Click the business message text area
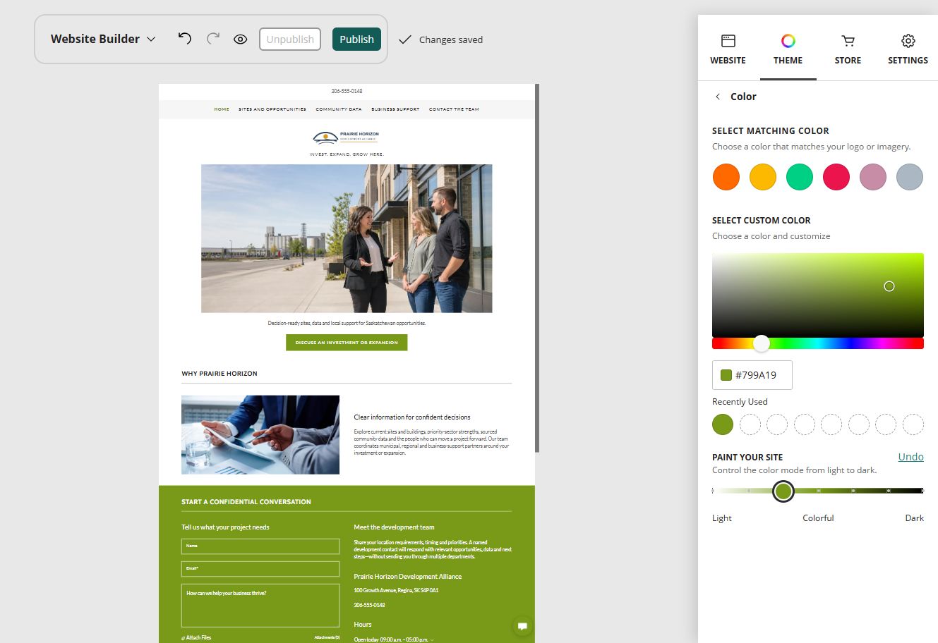 pyautogui.click(x=260, y=606)
